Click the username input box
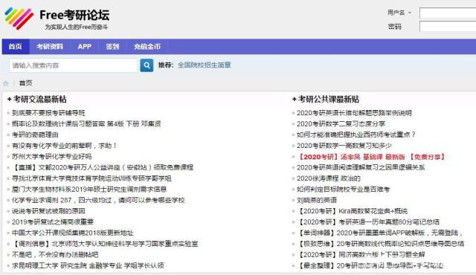This screenshot has height=275, width=476. point(448,13)
